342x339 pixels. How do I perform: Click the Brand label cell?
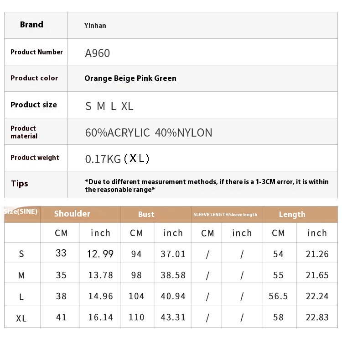[x=31, y=25]
